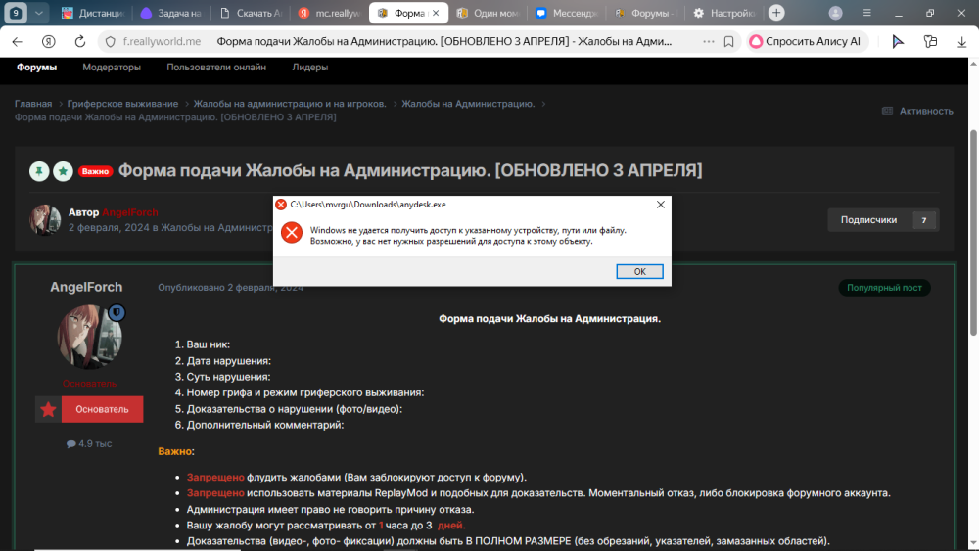The image size is (979, 551).
Task: Switch to the Задача на tab
Action: click(x=171, y=13)
